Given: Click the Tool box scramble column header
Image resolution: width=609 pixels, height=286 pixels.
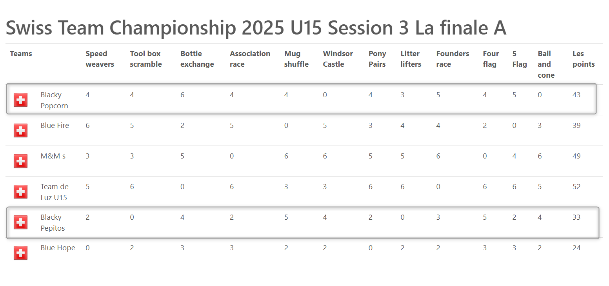Looking at the screenshot, I should (x=146, y=59).
